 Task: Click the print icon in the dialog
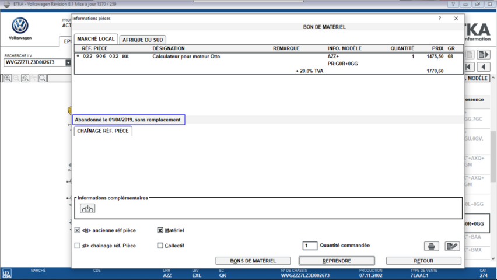click(431, 246)
